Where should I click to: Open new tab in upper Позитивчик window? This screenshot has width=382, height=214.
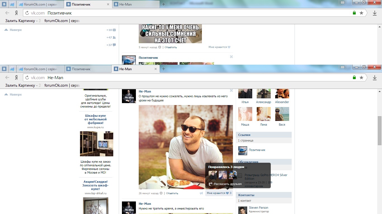[x=164, y=4]
